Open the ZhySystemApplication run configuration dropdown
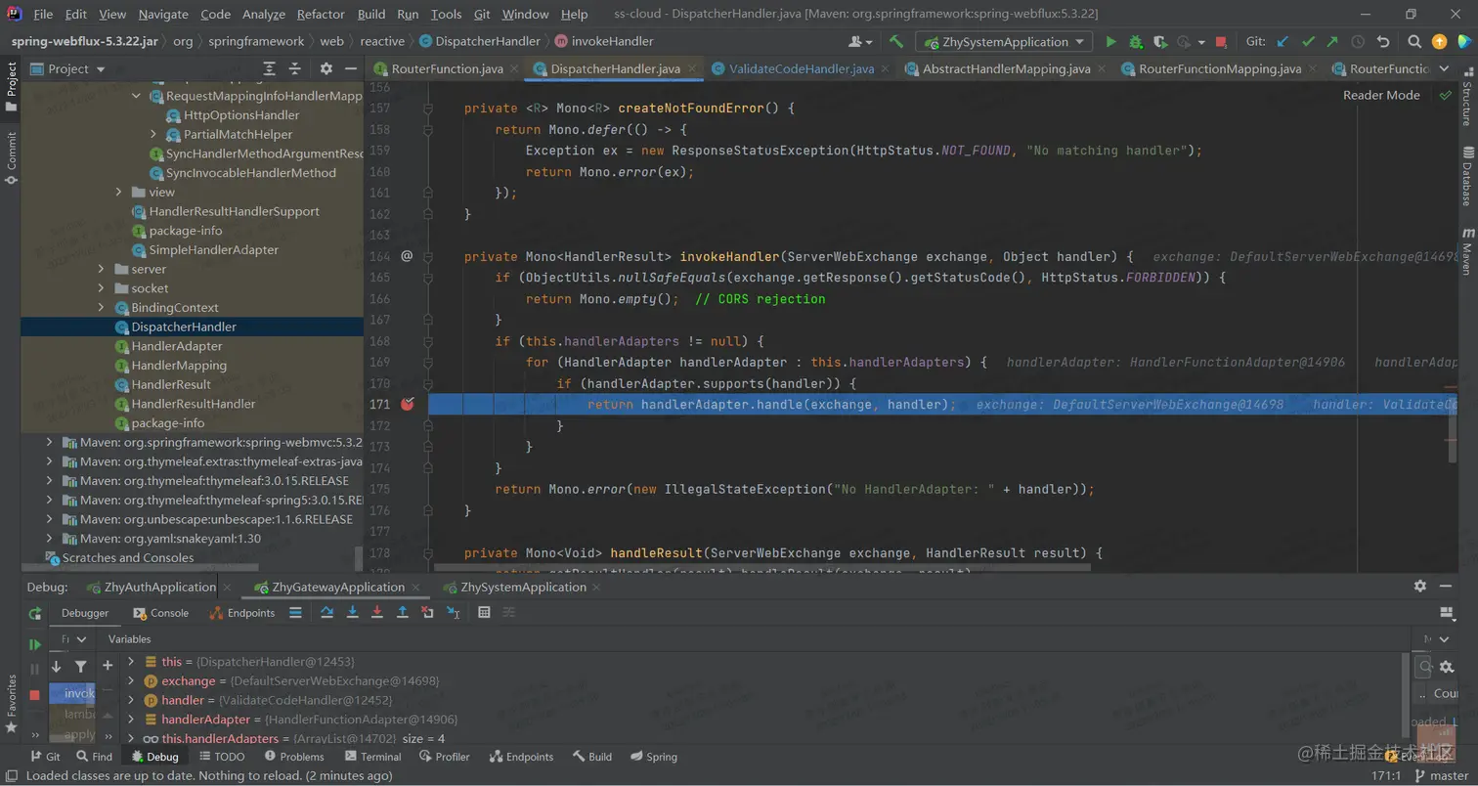 click(1004, 42)
